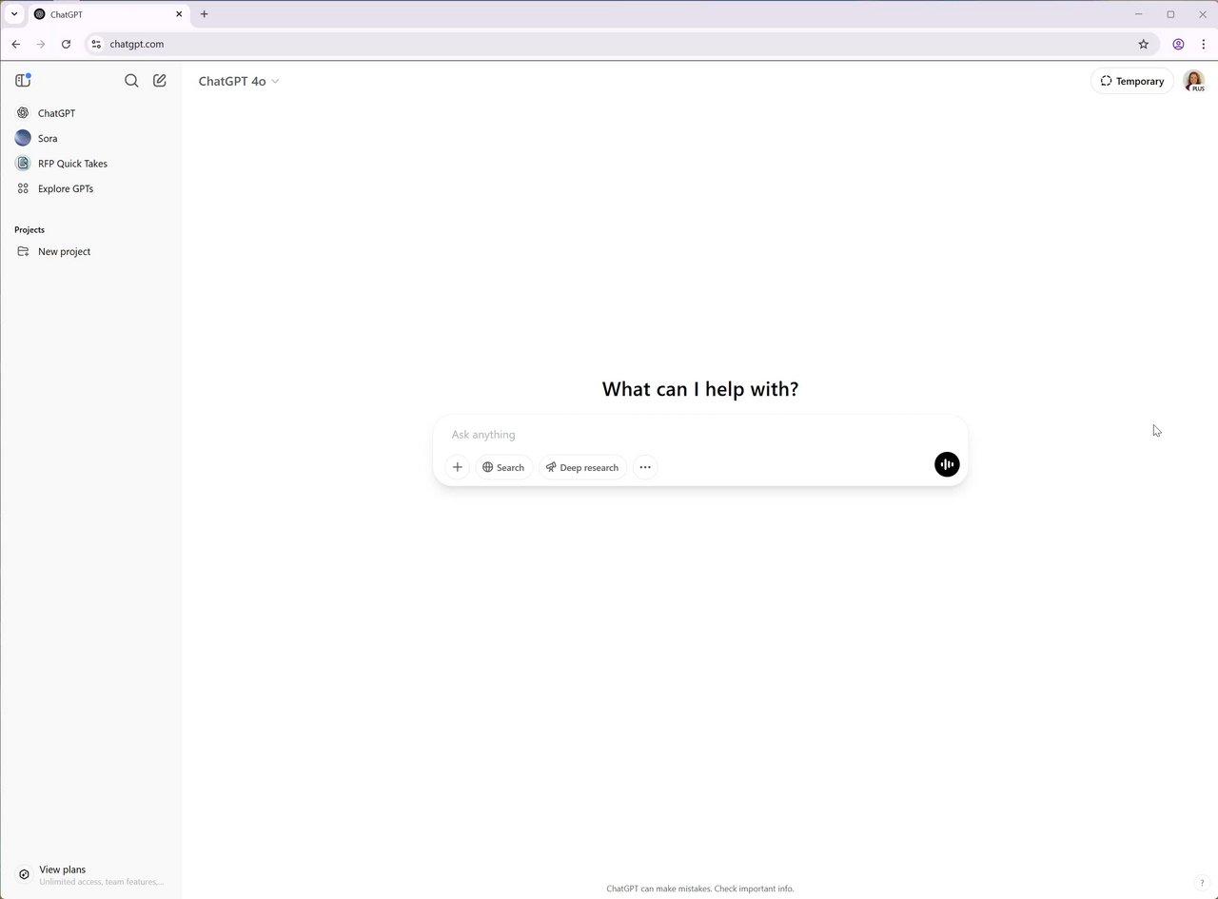
Task: Open ChatGPT in the sidebar
Action: [x=91, y=113]
